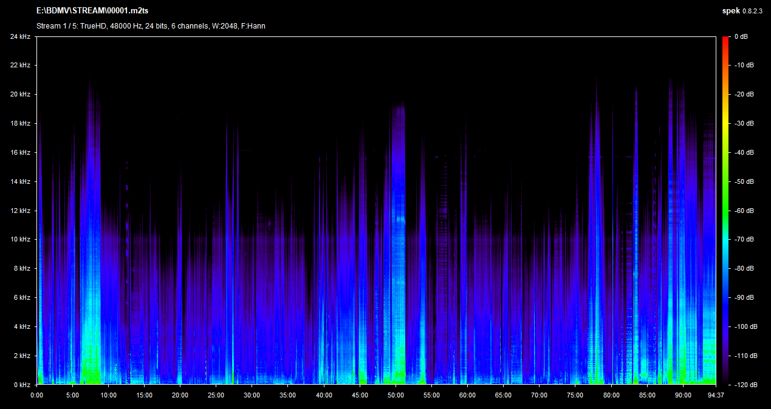Click the 10 kHz frequency axis label
Screen dimensions: 771x409
click(20, 240)
